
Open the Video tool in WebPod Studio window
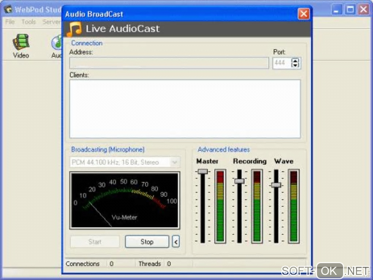coord(21,46)
